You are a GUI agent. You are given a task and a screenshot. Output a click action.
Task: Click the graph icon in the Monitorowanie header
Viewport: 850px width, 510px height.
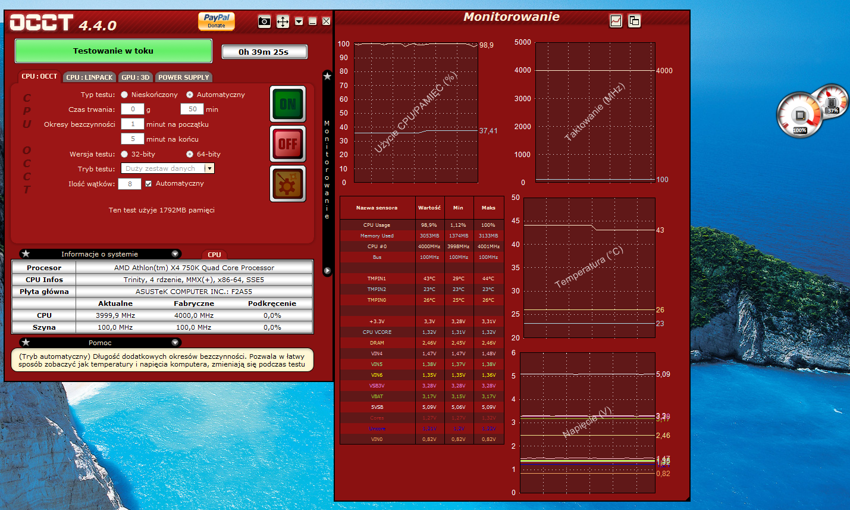pos(616,21)
